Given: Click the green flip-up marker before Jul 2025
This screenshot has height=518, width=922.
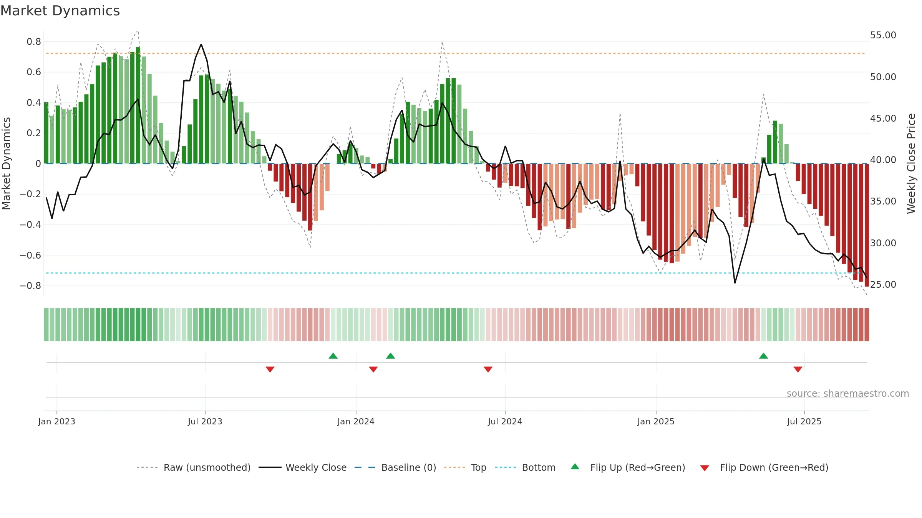Looking at the screenshot, I should 763,356.
